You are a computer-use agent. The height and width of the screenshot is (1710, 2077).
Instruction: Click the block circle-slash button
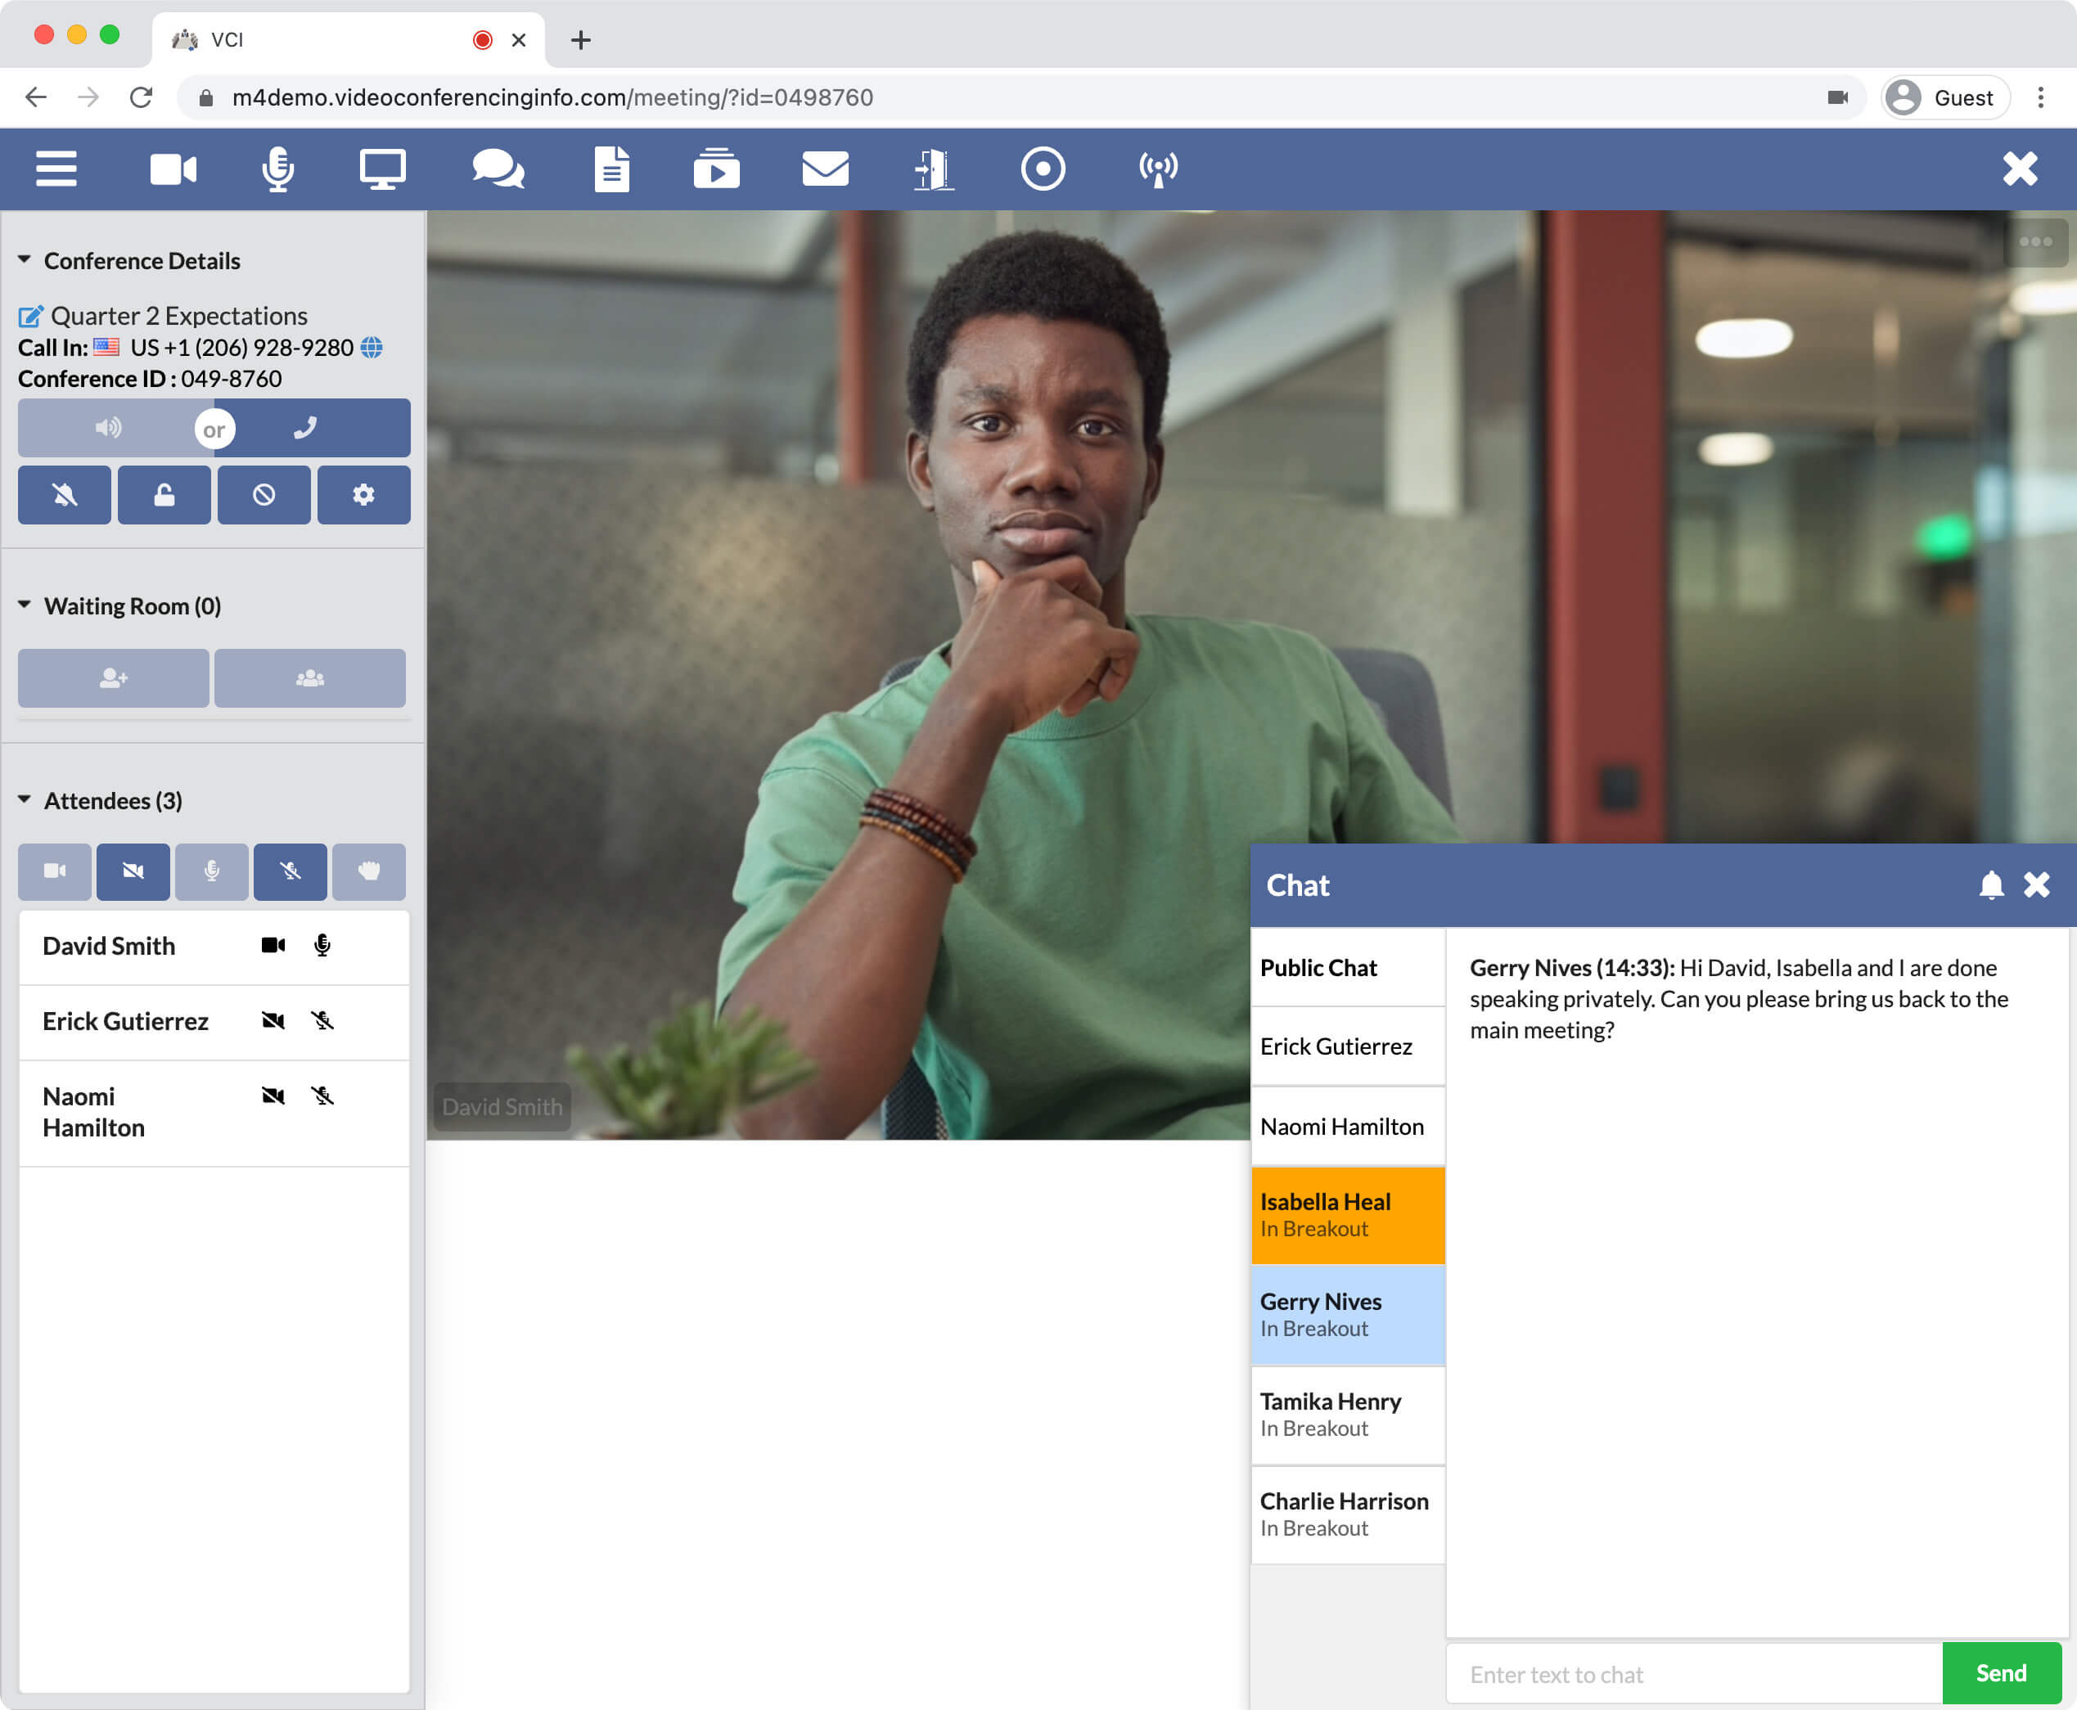[x=264, y=494]
